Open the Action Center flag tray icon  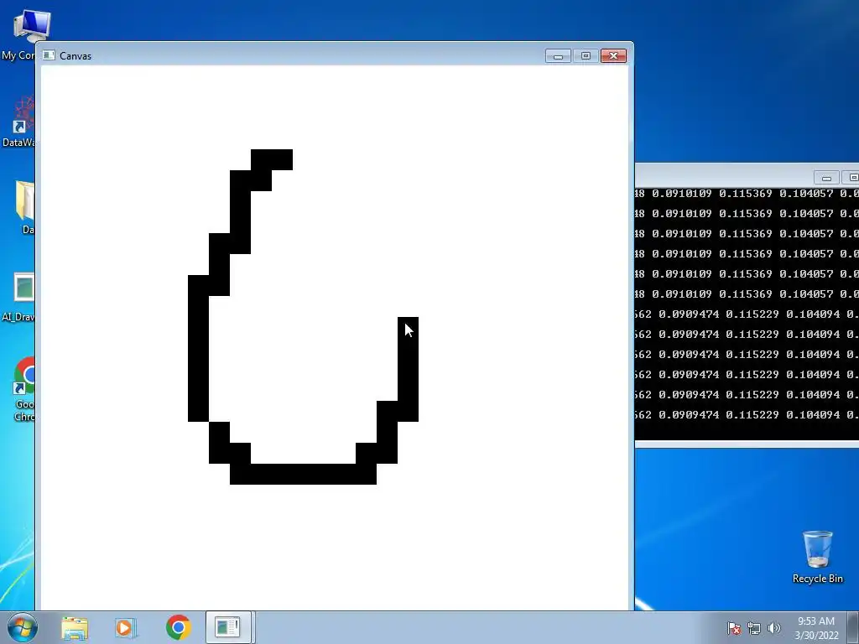tap(734, 628)
